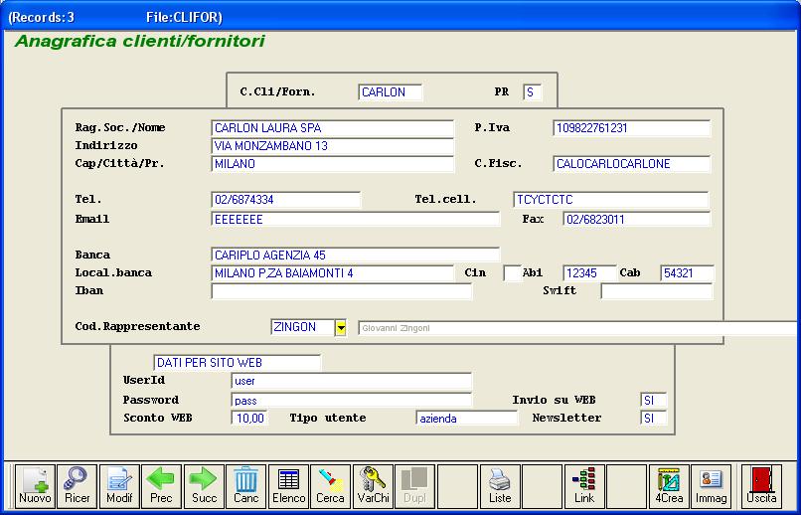Create a new record with Nuovo
This screenshot has width=801, height=515.
35,486
